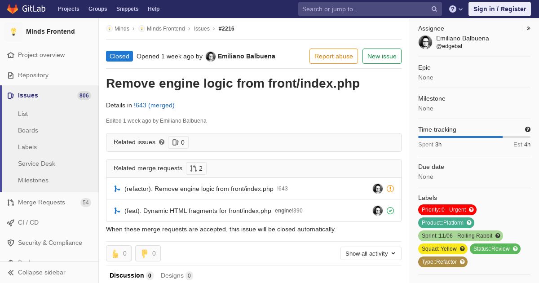Click the Minds Frontend breadcrumb link

pyautogui.click(x=166, y=29)
